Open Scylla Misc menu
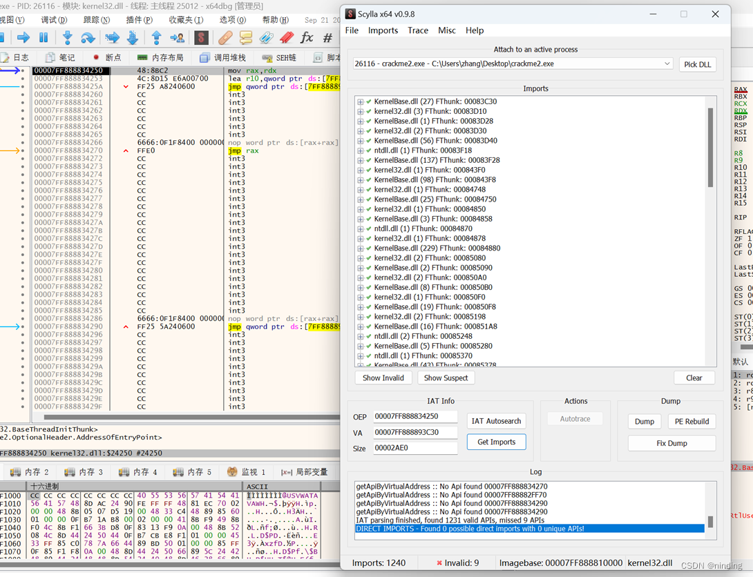753x577 pixels. pyautogui.click(x=446, y=30)
